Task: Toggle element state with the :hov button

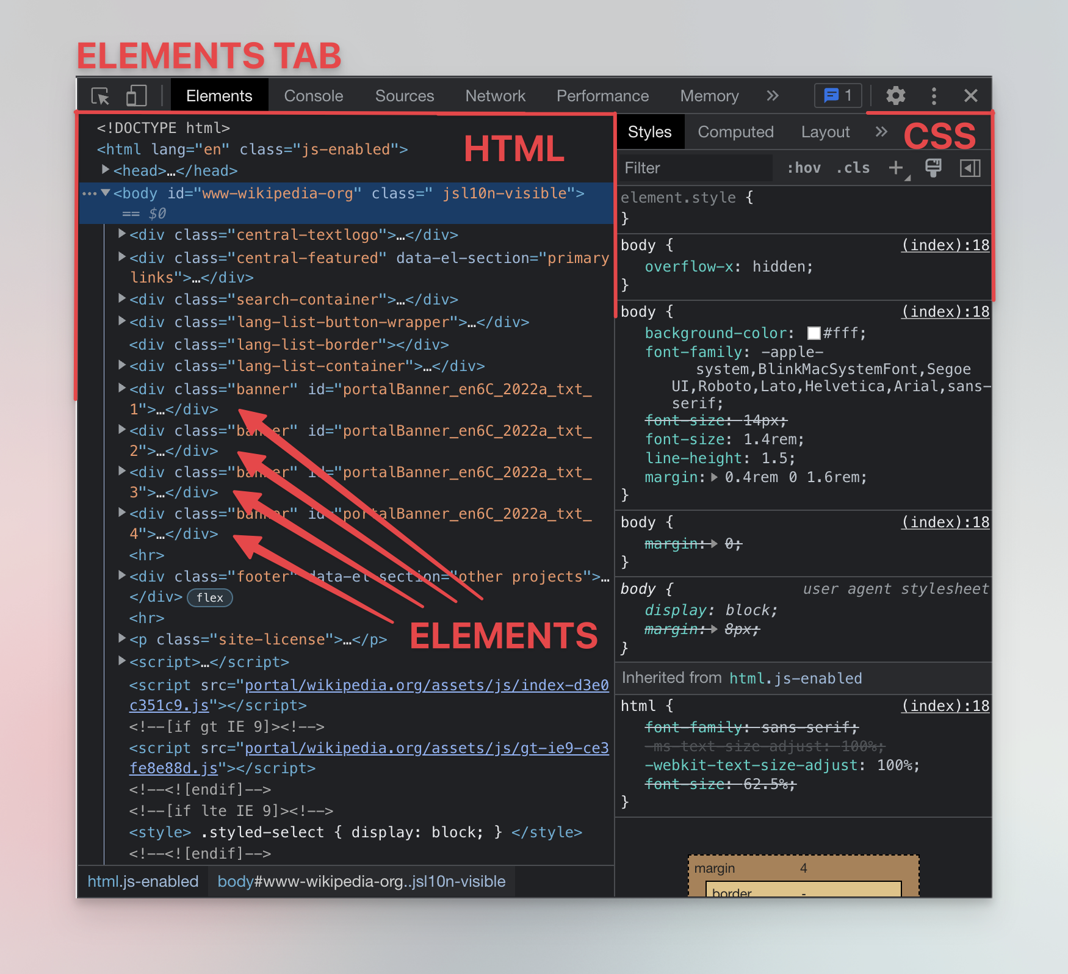Action: 803,168
